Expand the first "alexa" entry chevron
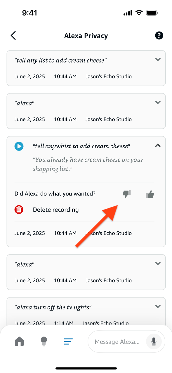The height and width of the screenshot is (373, 172). (158, 102)
